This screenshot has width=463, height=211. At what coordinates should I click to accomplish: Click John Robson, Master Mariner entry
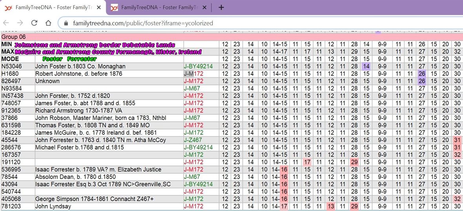click(101, 118)
